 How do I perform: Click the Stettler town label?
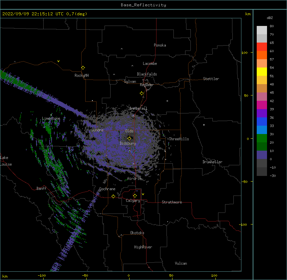[211, 79]
